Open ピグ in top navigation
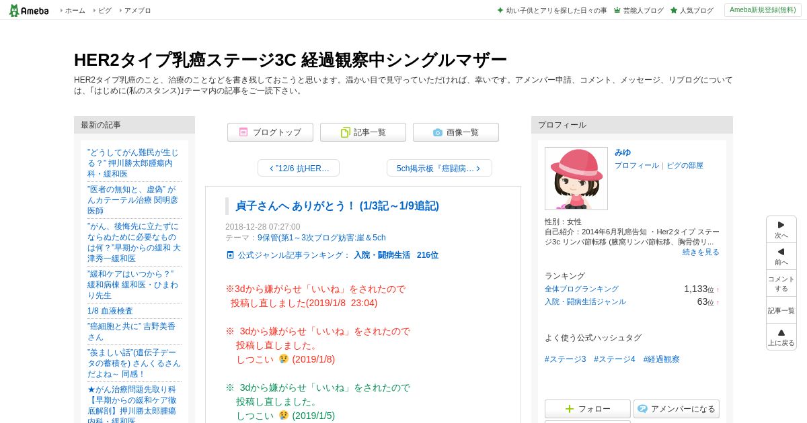 (105, 11)
